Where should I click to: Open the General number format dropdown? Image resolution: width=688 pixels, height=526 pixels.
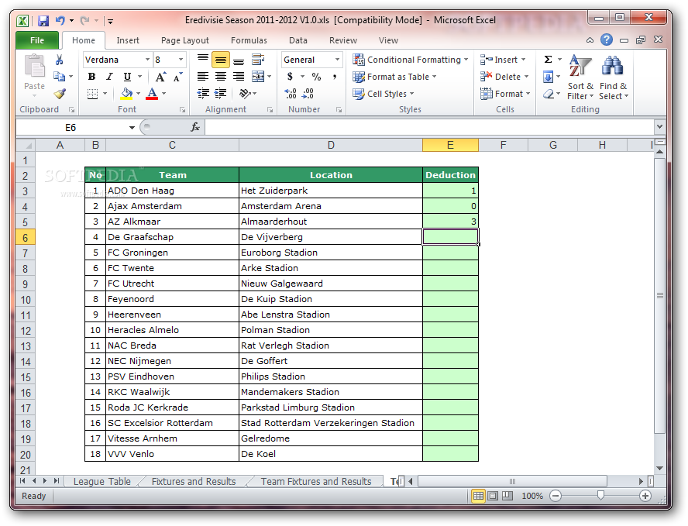[337, 60]
